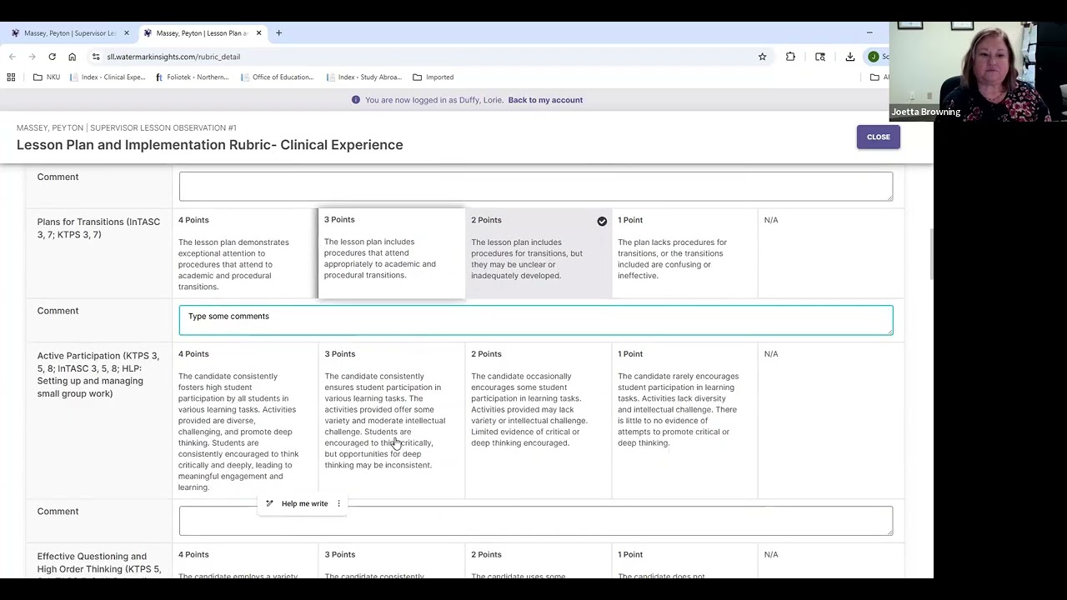Click Help me write button
The image size is (1067, 600).
(304, 503)
